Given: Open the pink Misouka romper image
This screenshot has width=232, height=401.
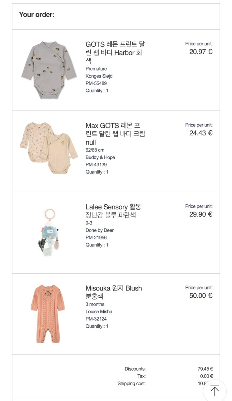Looking at the screenshot, I should pos(48,314).
